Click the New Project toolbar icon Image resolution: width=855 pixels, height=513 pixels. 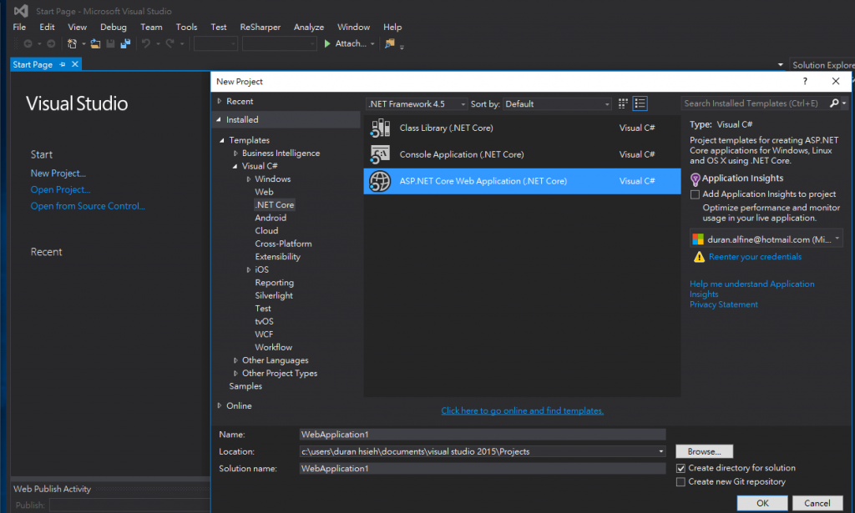(x=72, y=43)
